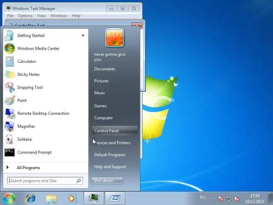The height and width of the screenshot is (205, 273).
Task: Launch Windows Media Player from taskbar
Action: (x=72, y=199)
